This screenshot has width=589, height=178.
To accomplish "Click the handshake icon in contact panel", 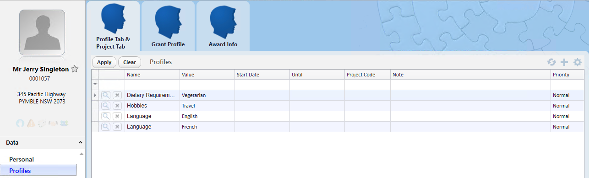I will [x=53, y=123].
